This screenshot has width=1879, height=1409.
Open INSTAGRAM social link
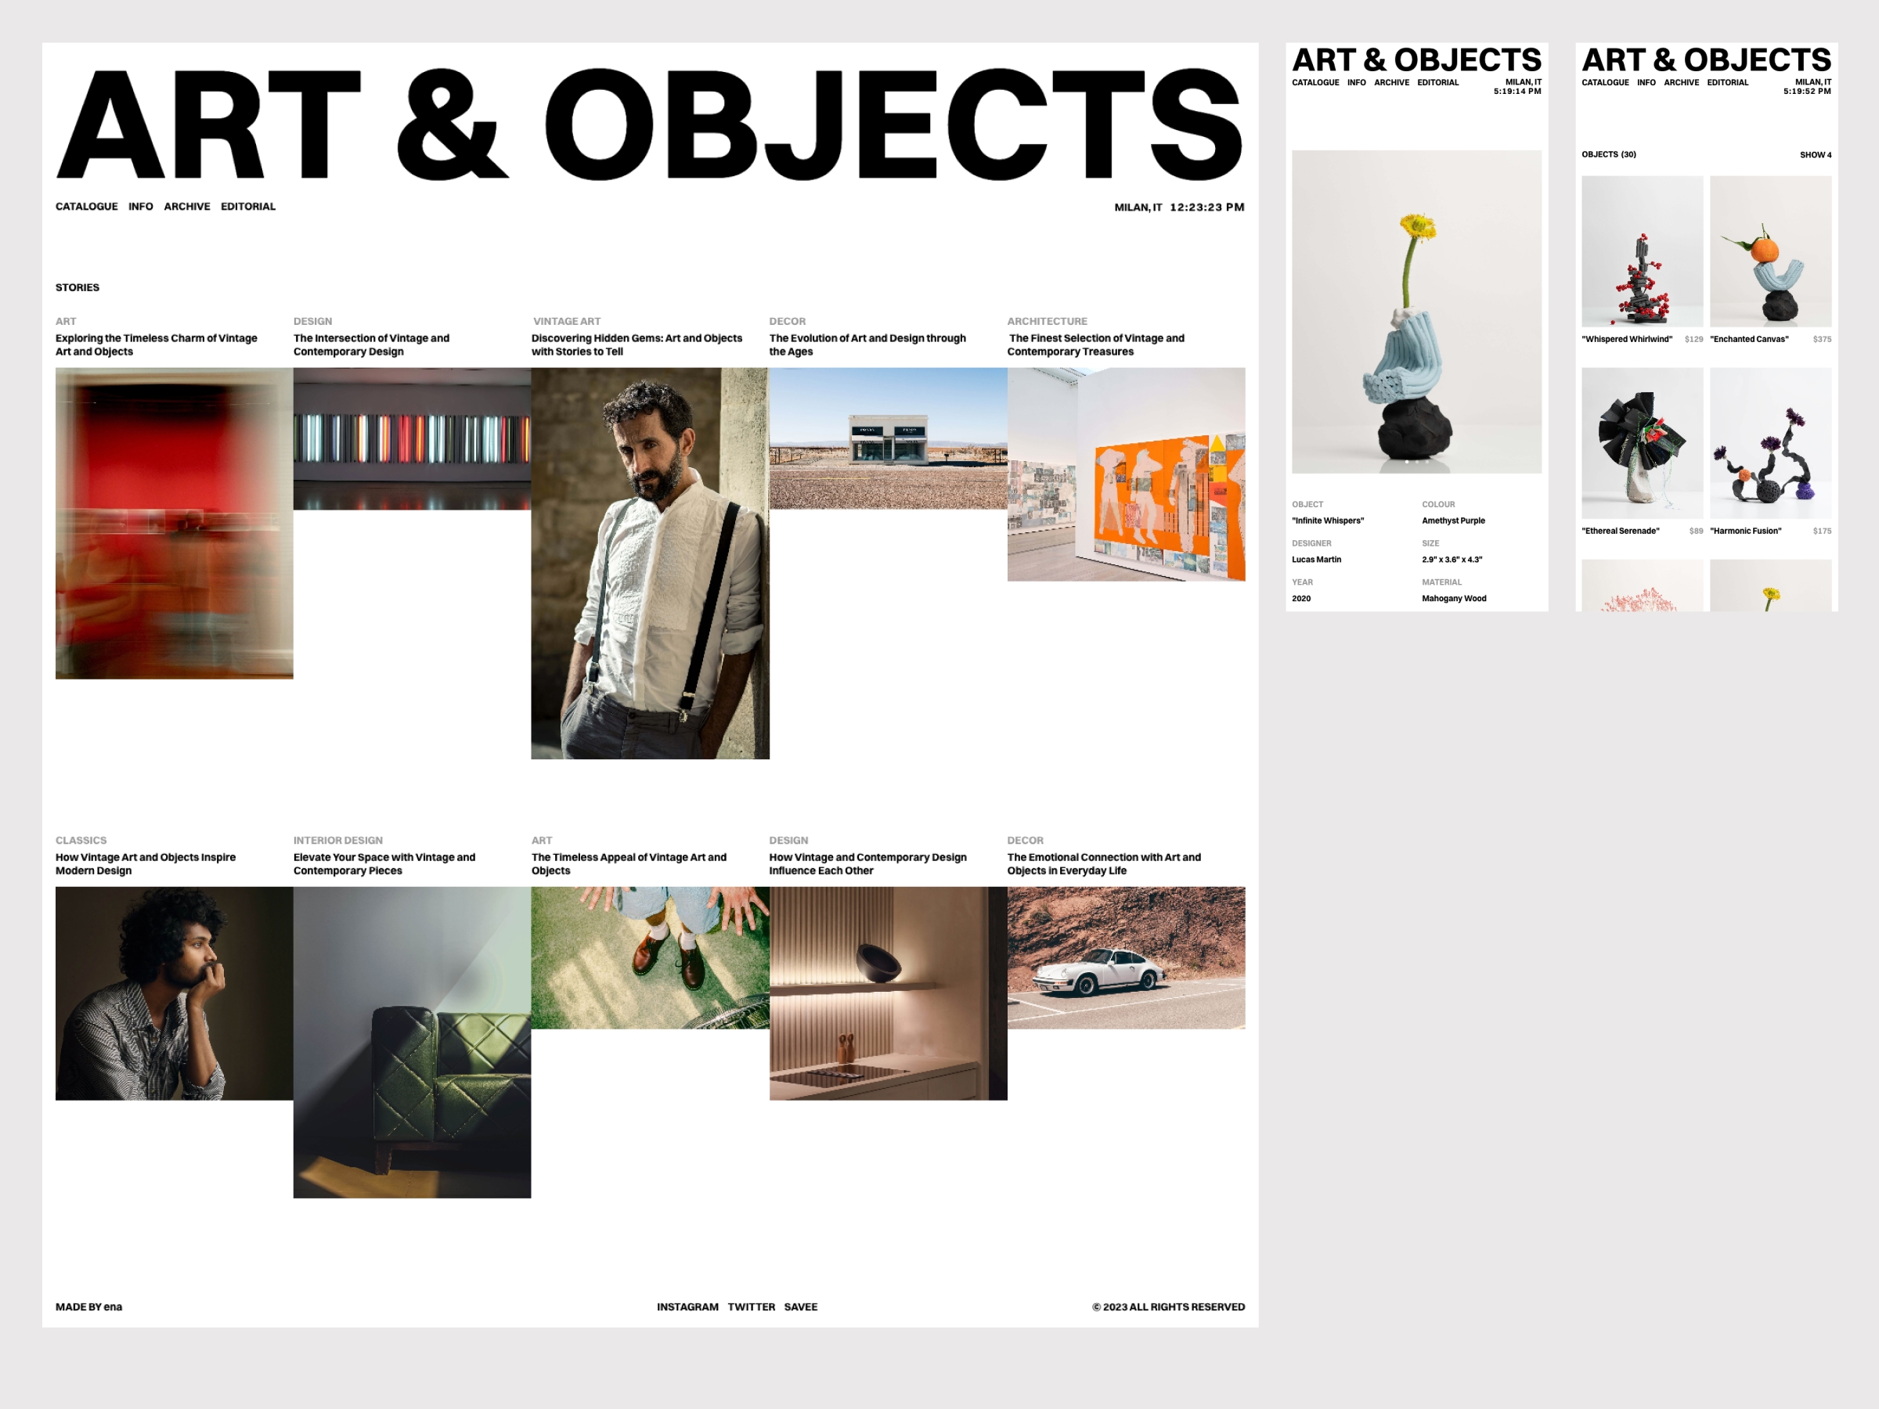[x=685, y=1306]
